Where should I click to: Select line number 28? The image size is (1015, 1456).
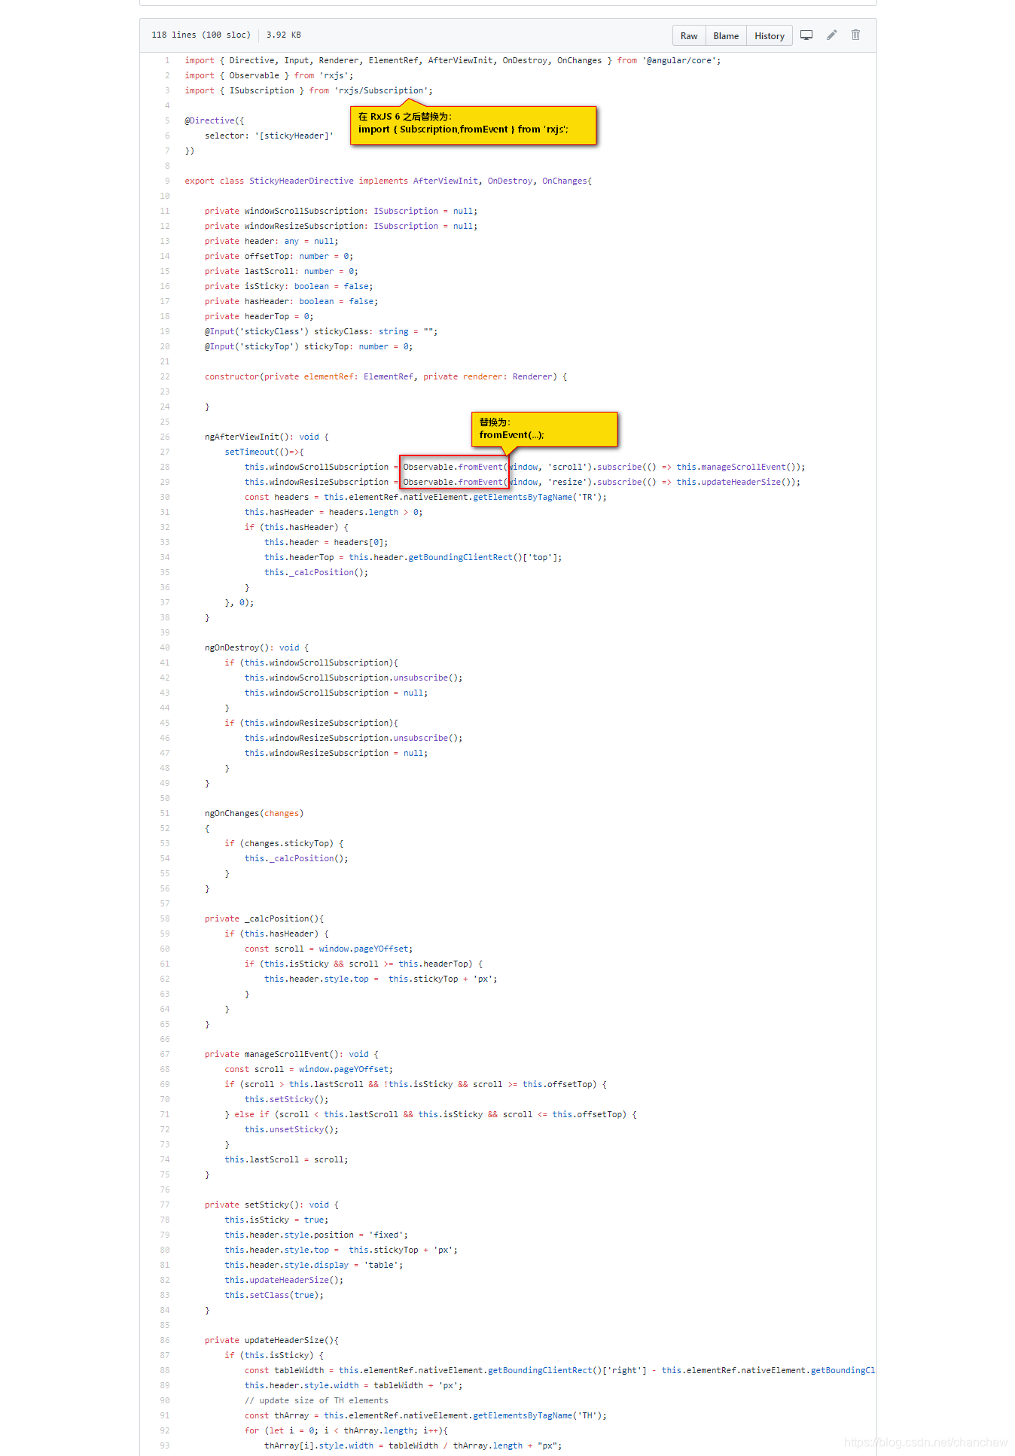point(165,467)
